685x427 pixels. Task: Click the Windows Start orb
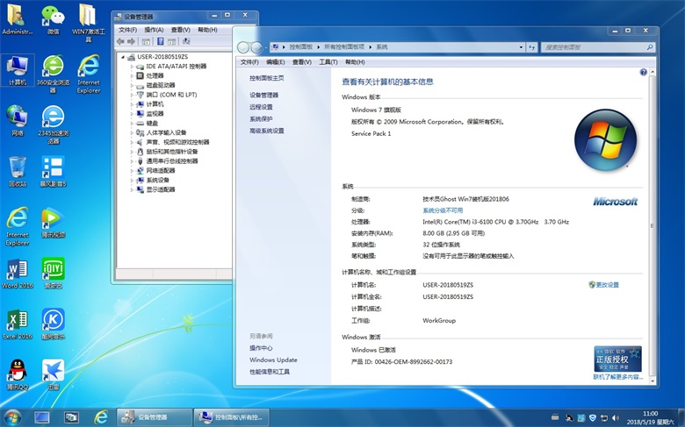coord(12,416)
